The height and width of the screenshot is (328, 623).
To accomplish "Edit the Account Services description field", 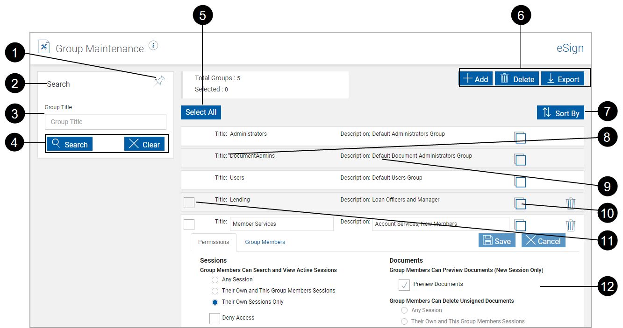I will [x=440, y=224].
